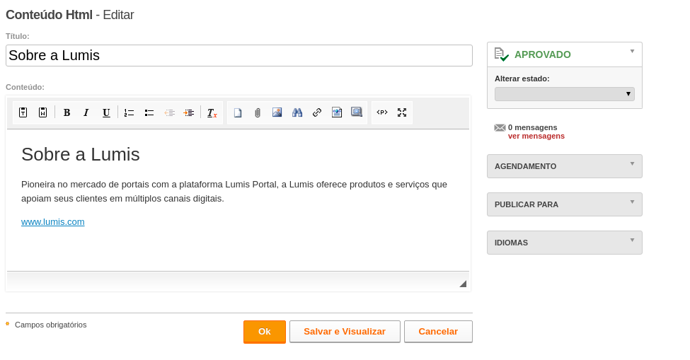Remove formatting with Tx icon

pyautogui.click(x=212, y=112)
